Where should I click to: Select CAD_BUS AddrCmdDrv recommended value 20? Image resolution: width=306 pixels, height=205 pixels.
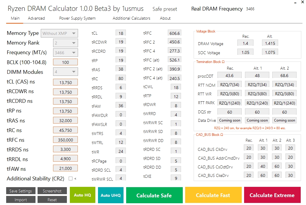click(248, 157)
